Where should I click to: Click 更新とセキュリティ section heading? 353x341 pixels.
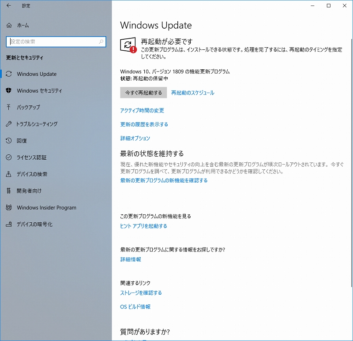tap(25, 58)
